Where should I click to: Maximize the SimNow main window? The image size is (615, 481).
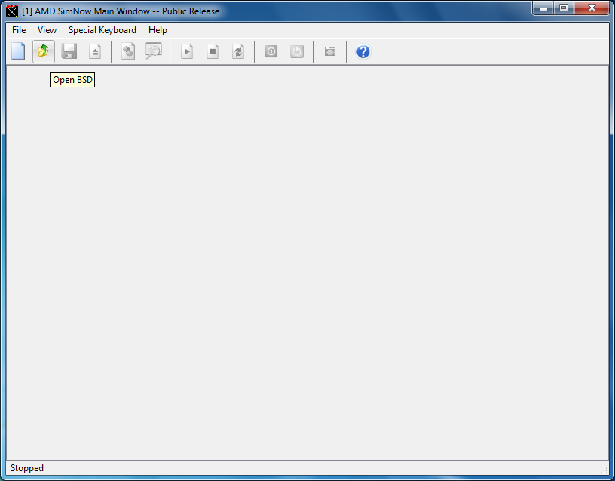pos(564,8)
